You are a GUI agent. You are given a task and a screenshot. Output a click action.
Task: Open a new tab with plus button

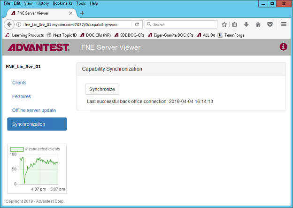pyautogui.click(x=82, y=13)
